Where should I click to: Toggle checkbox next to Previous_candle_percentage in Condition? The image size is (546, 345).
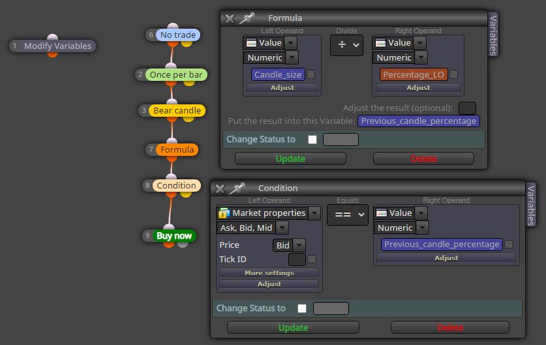pyautogui.click(x=509, y=245)
